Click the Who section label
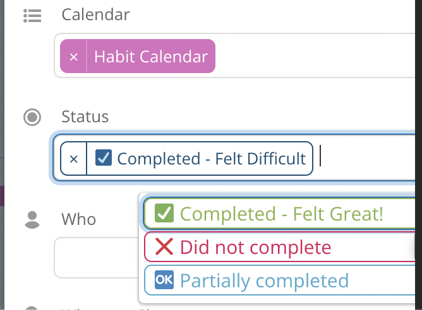 78,219
